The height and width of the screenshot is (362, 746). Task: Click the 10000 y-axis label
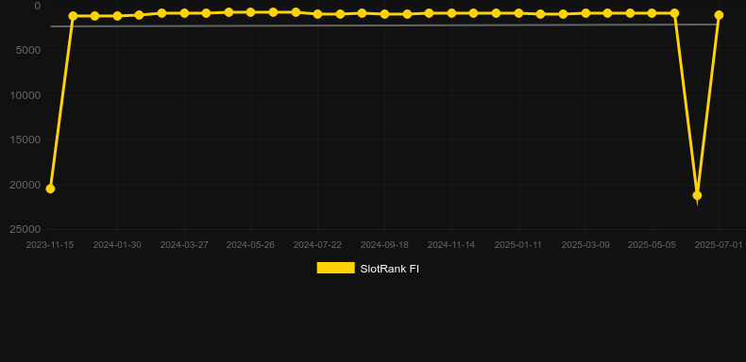pos(25,95)
